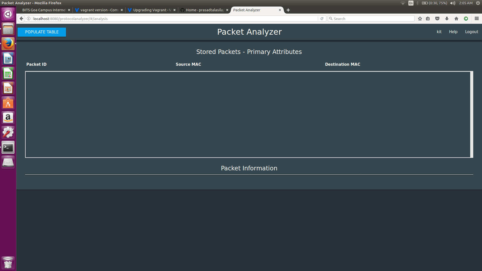This screenshot has width=482, height=271.
Task: Click the reload page icon
Action: 322,19
